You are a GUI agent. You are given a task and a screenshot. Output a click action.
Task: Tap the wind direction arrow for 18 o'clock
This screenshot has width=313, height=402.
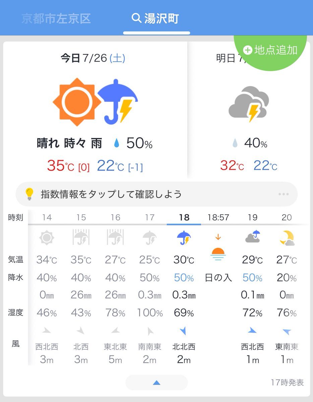[x=183, y=331]
